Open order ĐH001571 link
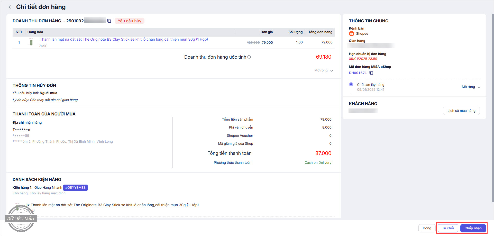This screenshot has width=494, height=236. tap(358, 73)
